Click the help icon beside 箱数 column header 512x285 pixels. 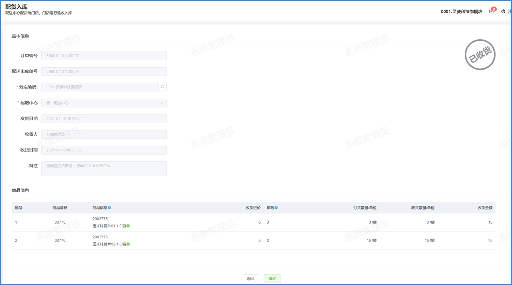(276, 208)
